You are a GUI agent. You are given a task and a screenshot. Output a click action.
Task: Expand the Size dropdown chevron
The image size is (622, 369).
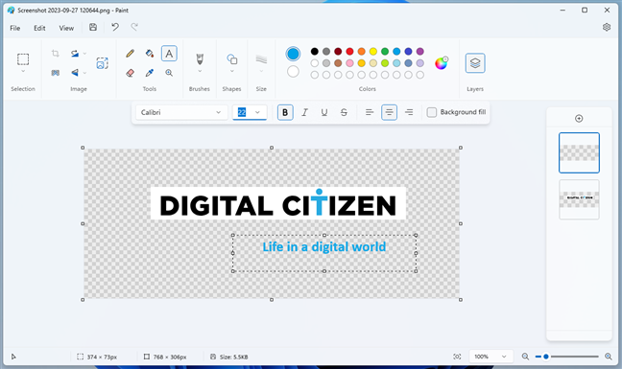[x=261, y=72]
